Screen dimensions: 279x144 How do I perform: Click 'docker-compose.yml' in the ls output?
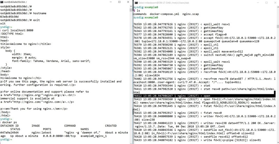(x=165, y=14)
